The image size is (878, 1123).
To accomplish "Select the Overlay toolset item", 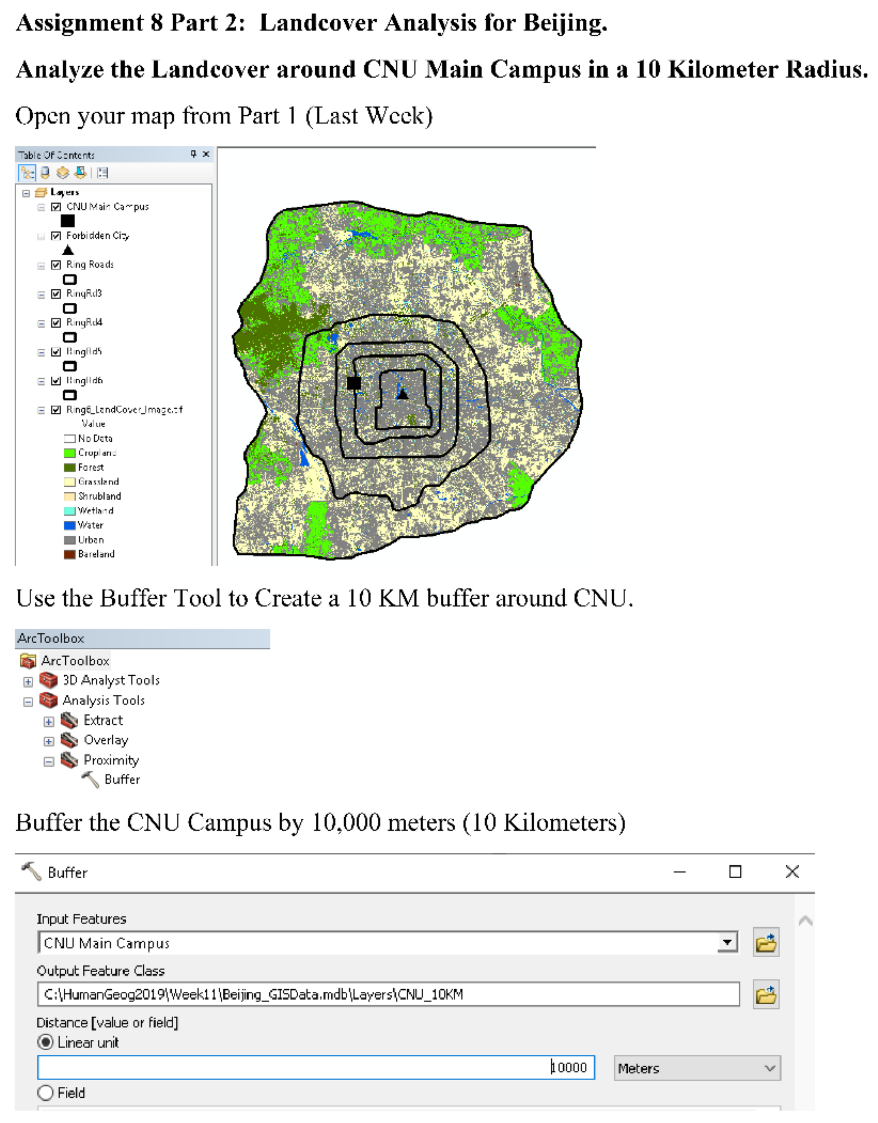I will point(106,740).
